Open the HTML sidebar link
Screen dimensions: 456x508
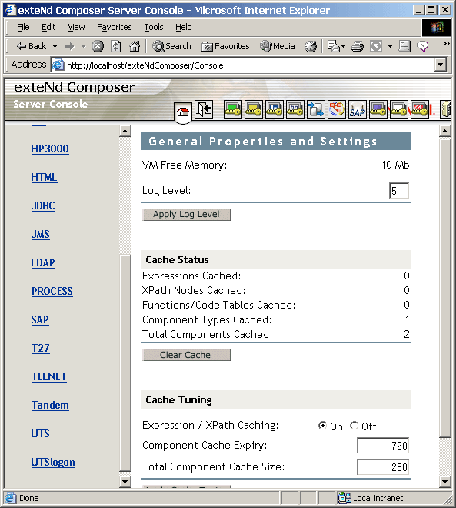coord(45,177)
